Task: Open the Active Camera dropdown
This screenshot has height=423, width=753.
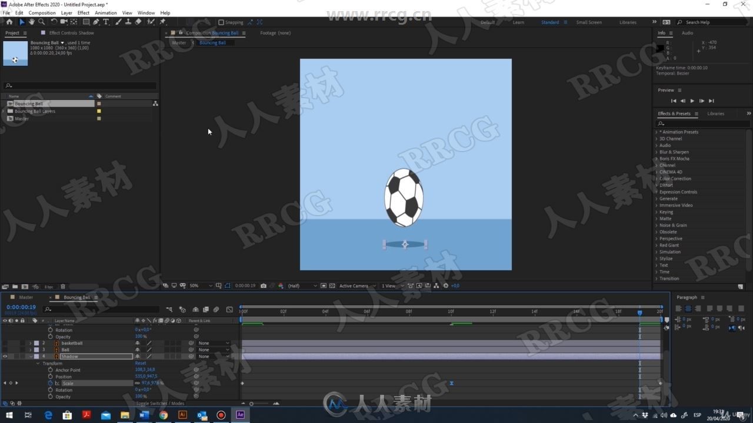Action: tap(357, 286)
